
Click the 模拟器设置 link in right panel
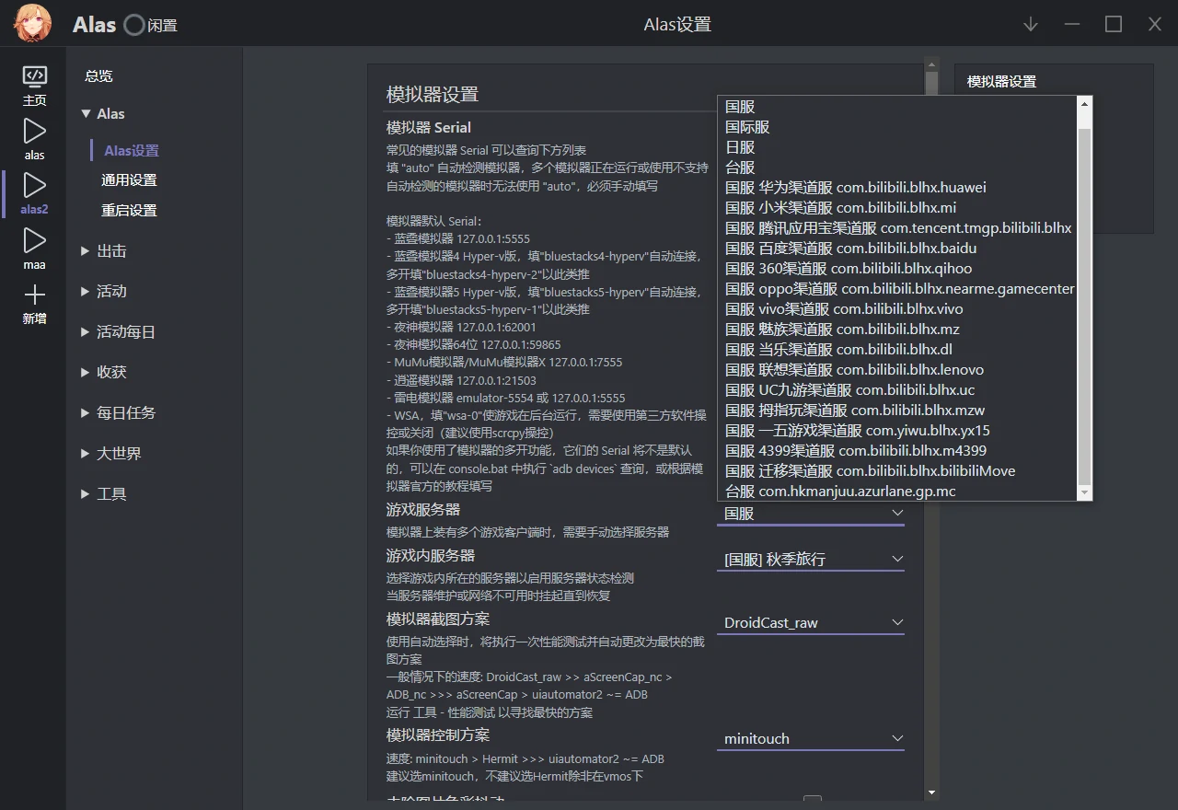tap(1001, 81)
